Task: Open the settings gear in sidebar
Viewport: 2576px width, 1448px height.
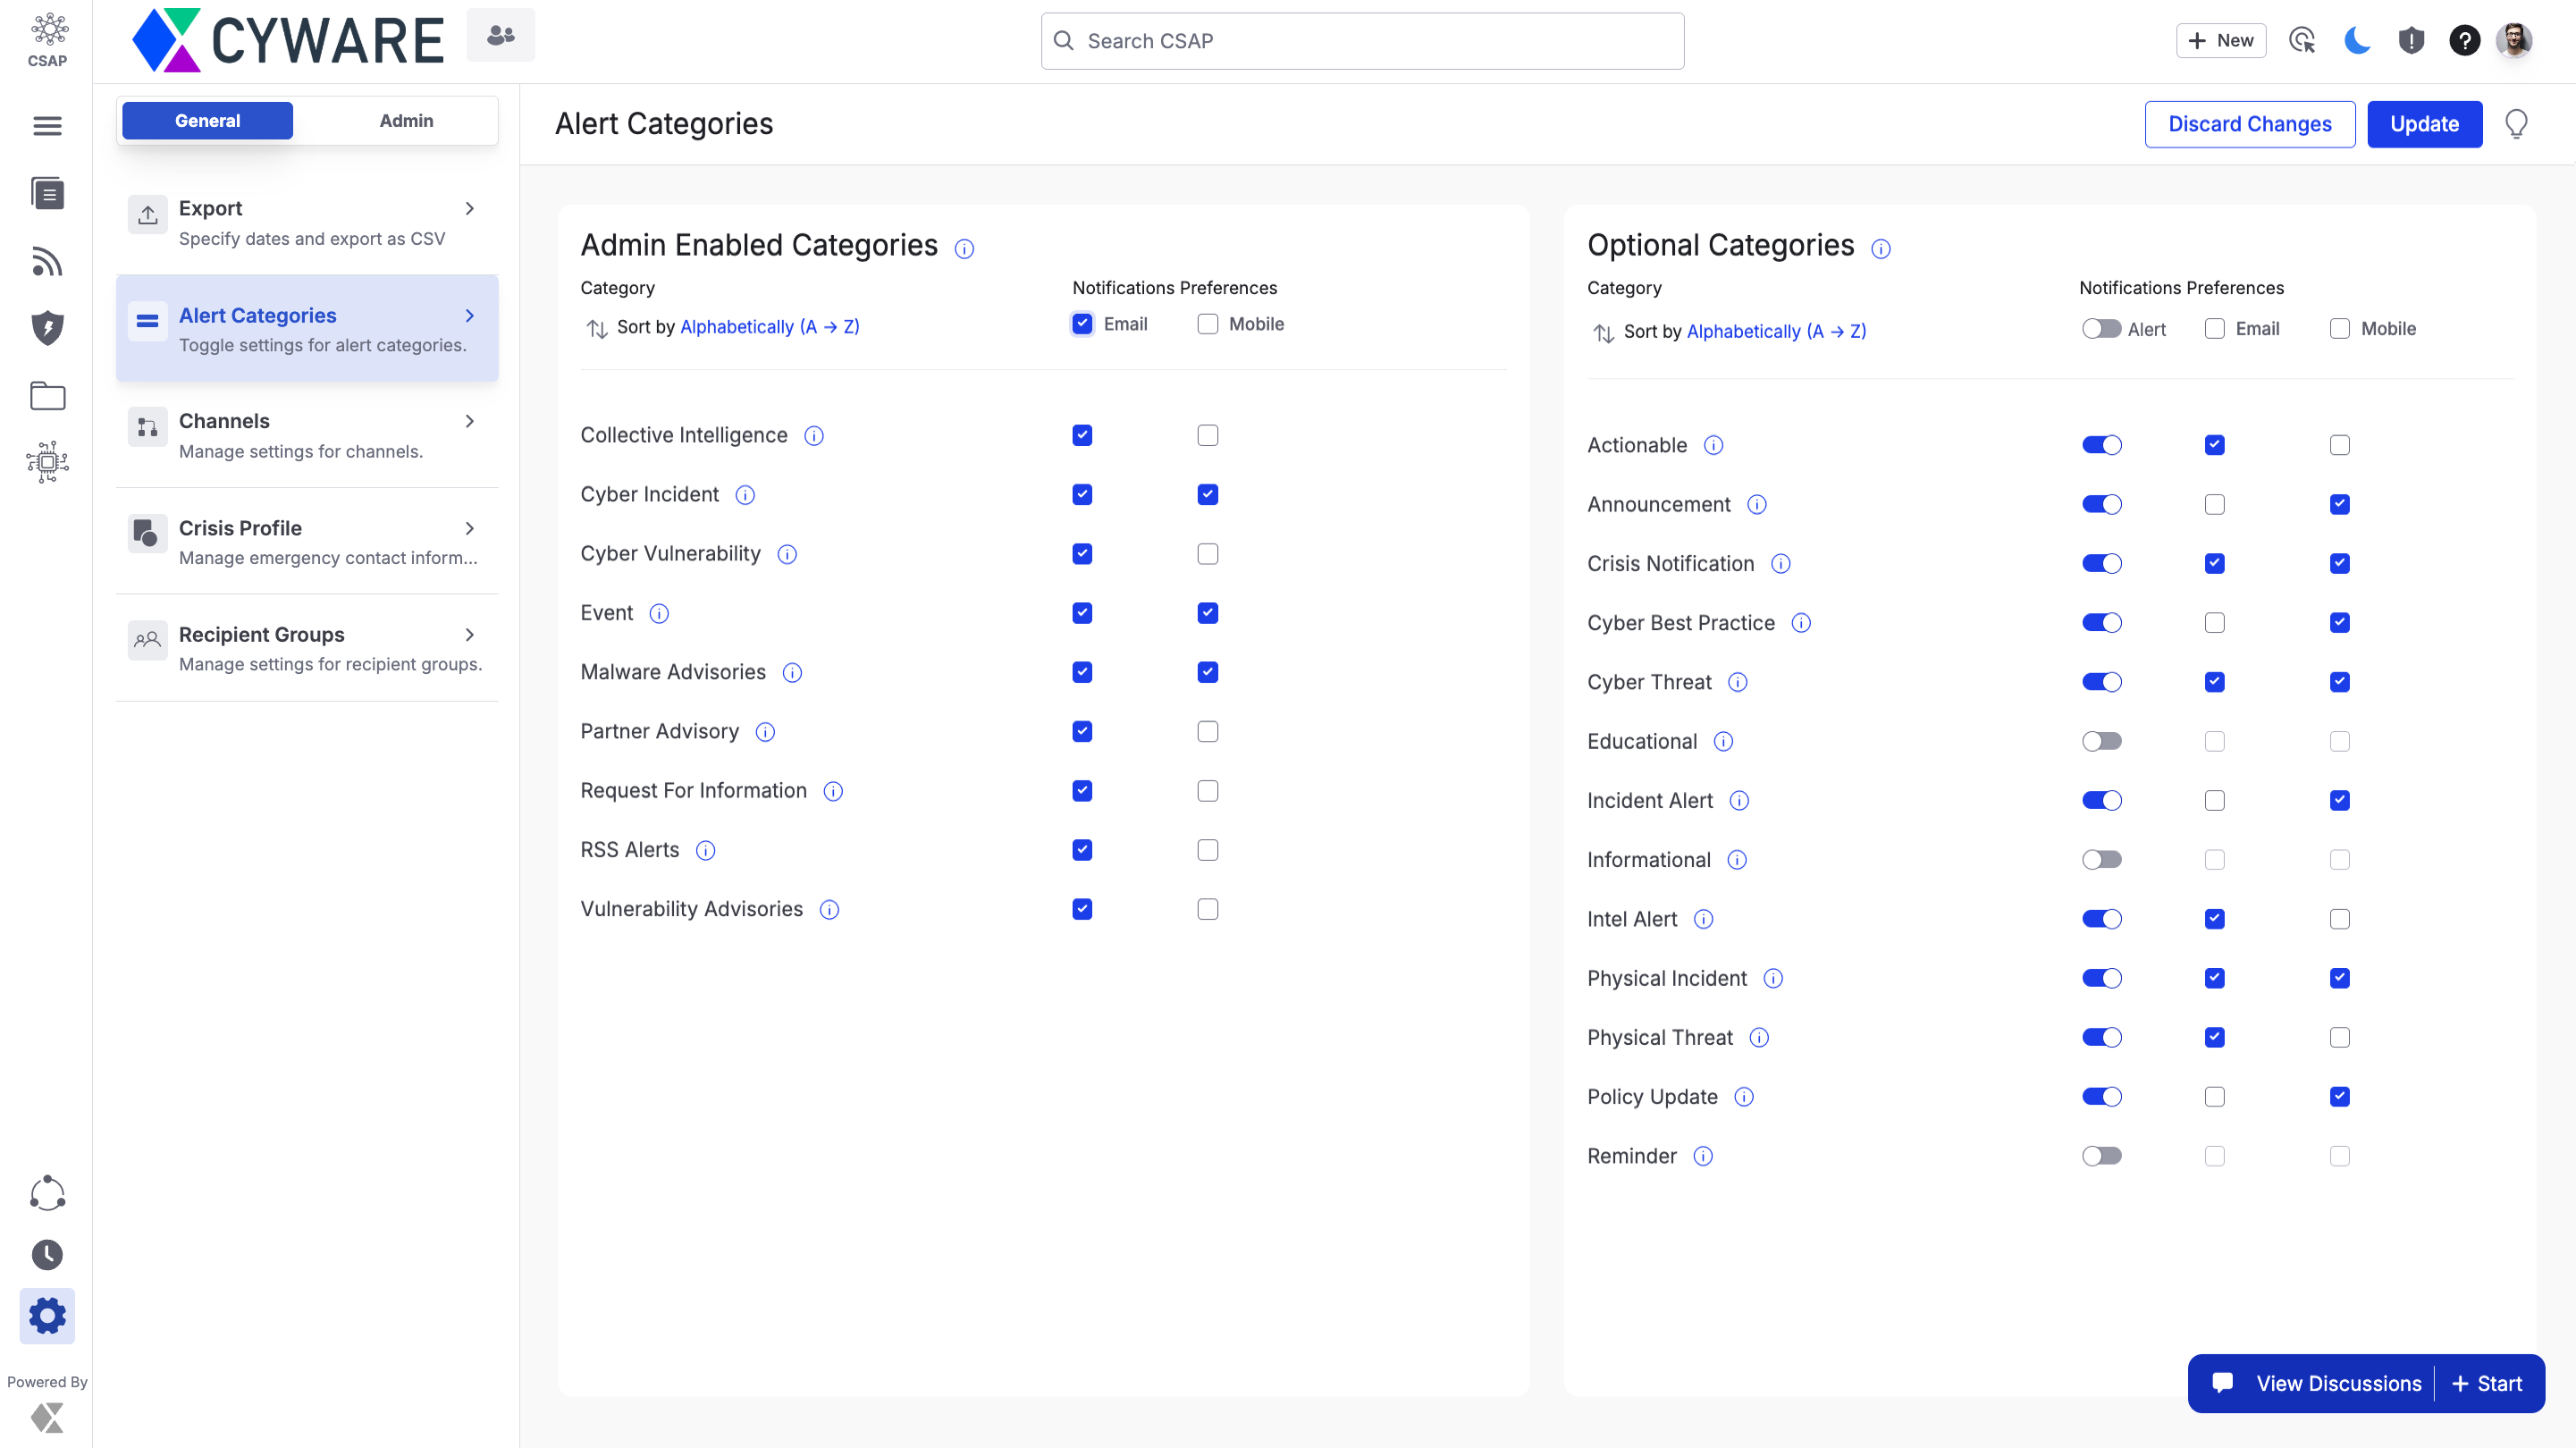Action: click(x=47, y=1315)
